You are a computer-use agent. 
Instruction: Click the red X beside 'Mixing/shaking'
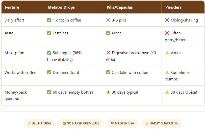click(x=167, y=20)
